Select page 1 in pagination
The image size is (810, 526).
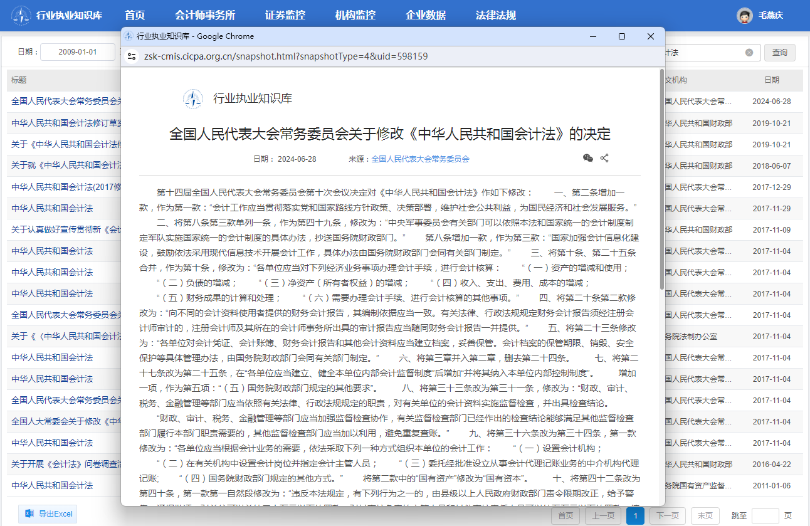click(635, 516)
